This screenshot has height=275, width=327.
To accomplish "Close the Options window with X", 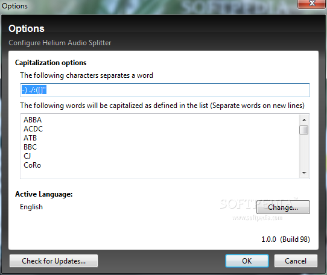I will click(312, 4).
